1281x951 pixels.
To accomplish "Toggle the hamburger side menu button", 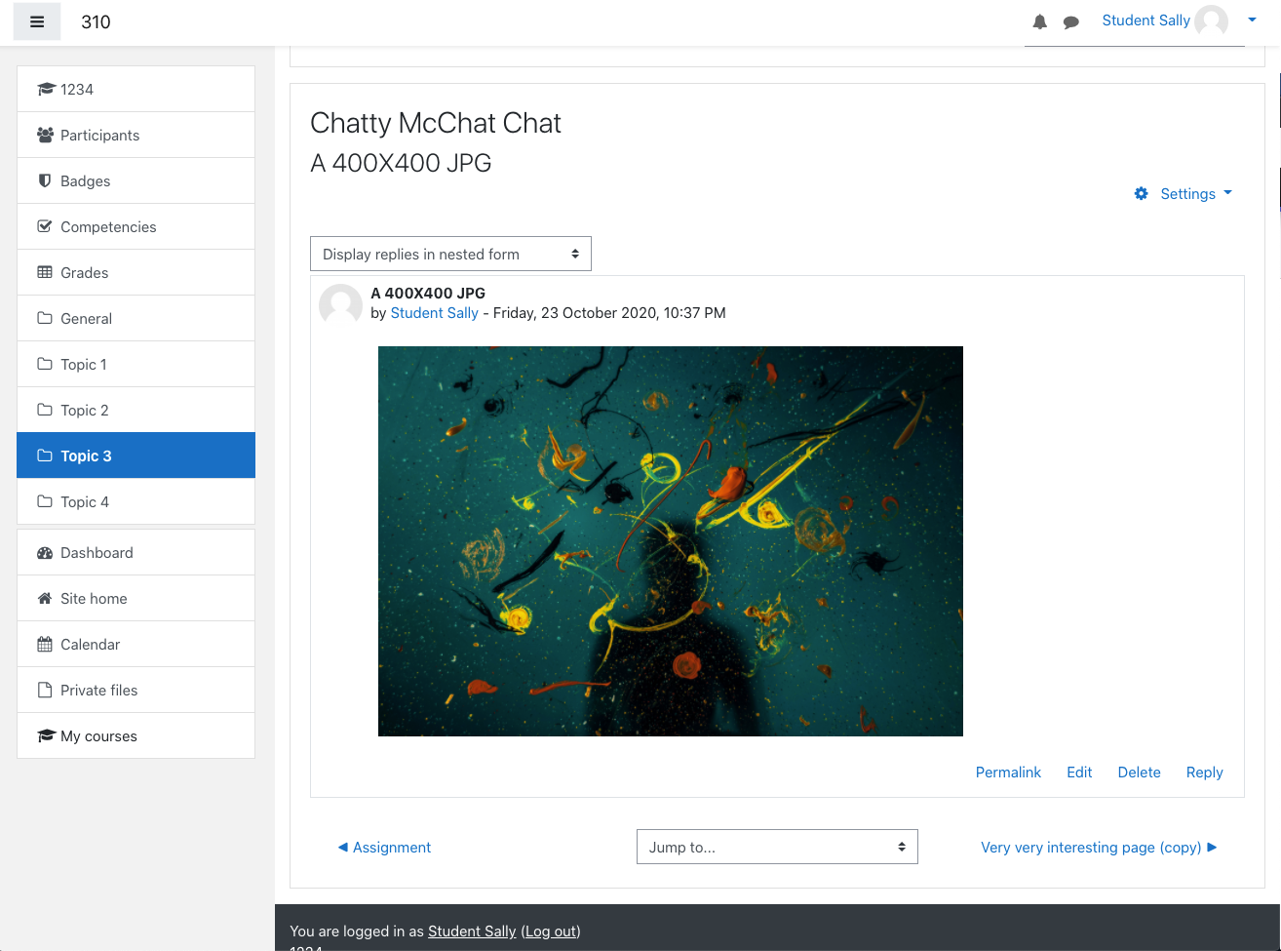I will coord(37,21).
